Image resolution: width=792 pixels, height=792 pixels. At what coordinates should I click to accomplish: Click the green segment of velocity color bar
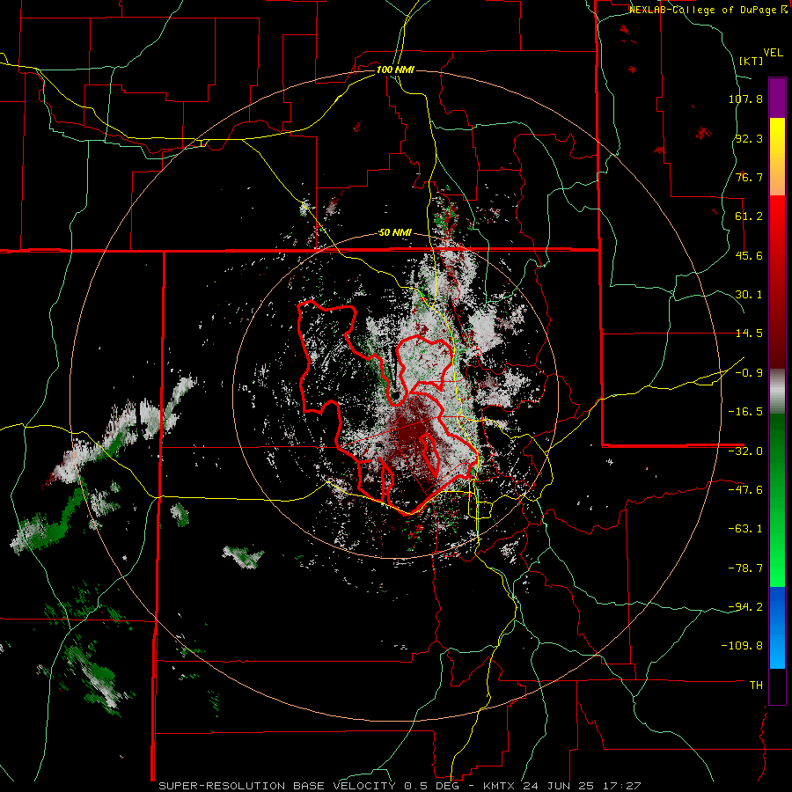click(x=777, y=500)
